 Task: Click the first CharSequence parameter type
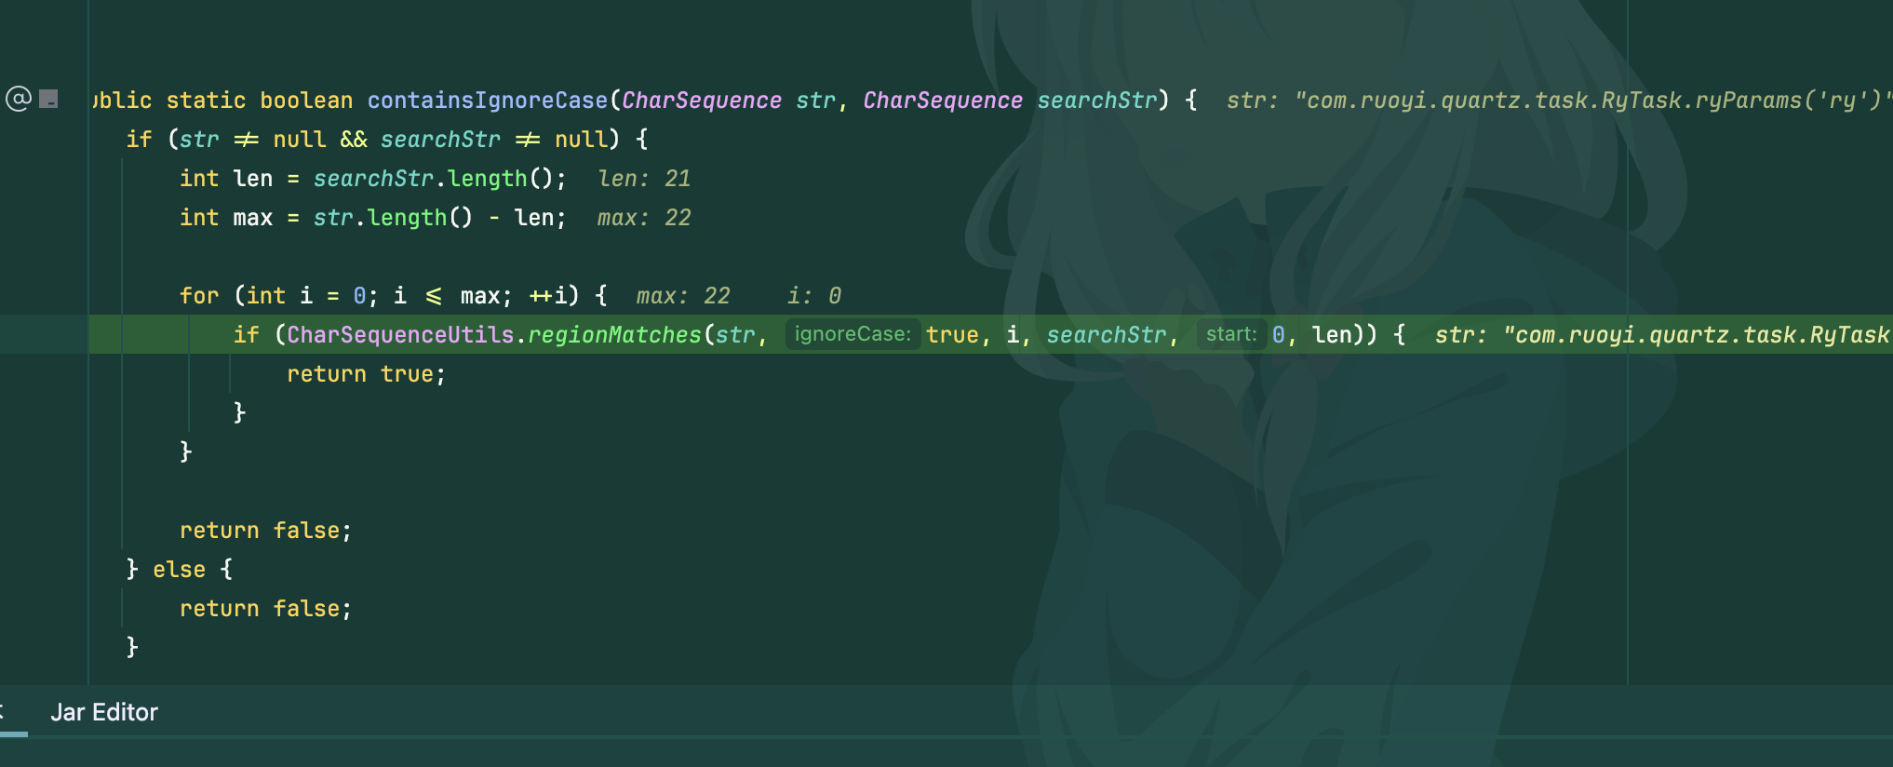click(x=702, y=101)
